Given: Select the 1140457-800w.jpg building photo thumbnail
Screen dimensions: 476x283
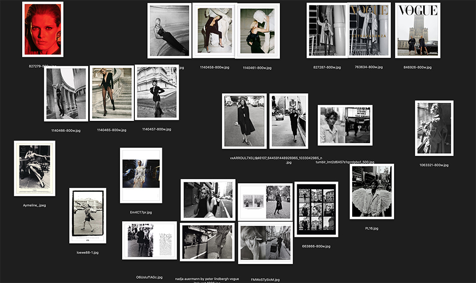Looking at the screenshot, I should coord(157,92).
